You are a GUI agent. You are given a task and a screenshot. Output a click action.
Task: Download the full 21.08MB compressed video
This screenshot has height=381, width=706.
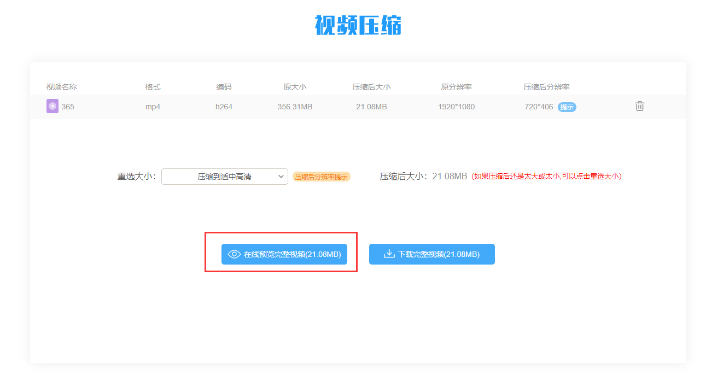432,254
